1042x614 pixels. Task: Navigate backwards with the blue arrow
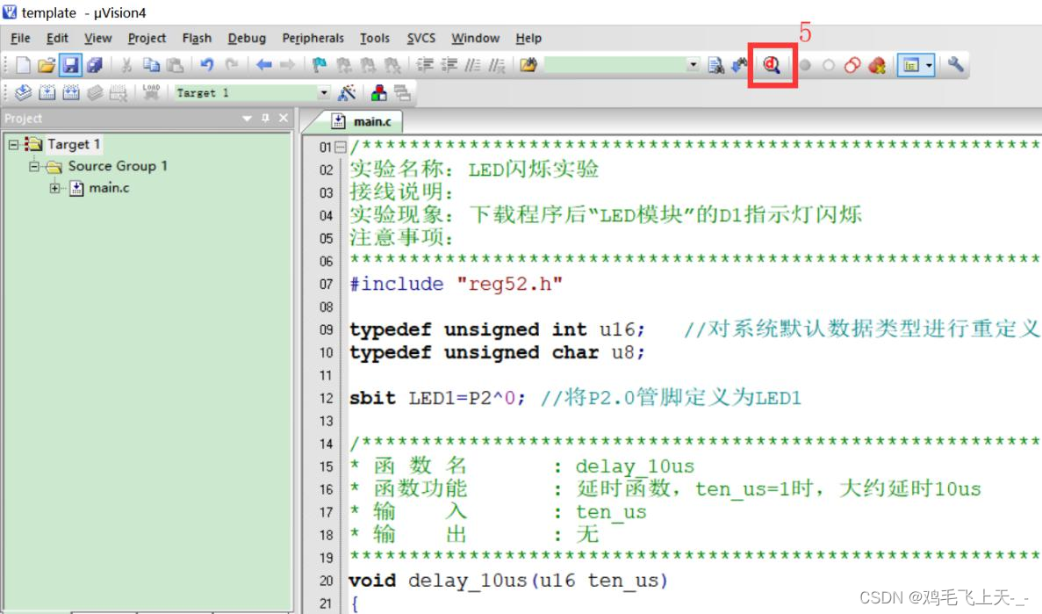tap(264, 65)
